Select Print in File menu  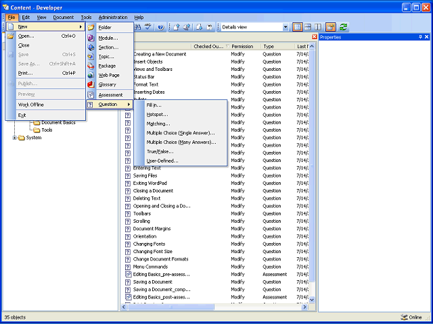pyautogui.click(x=45, y=73)
